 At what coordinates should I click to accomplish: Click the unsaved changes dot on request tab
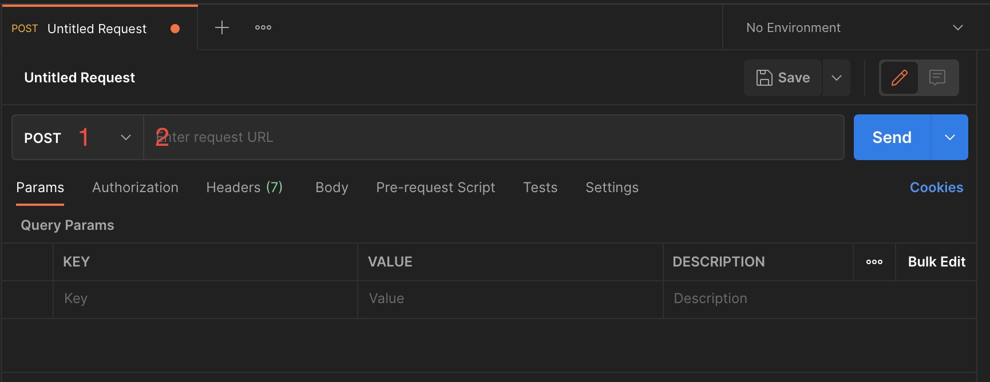175,29
